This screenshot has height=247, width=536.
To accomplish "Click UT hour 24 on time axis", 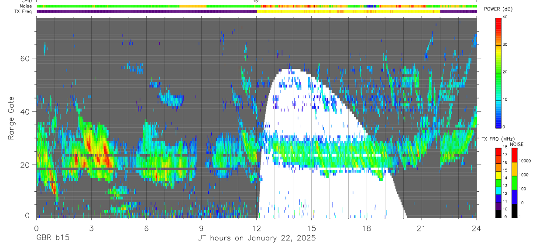I will click(477, 228).
